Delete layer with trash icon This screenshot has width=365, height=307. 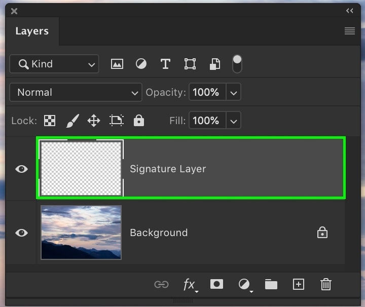(x=325, y=284)
